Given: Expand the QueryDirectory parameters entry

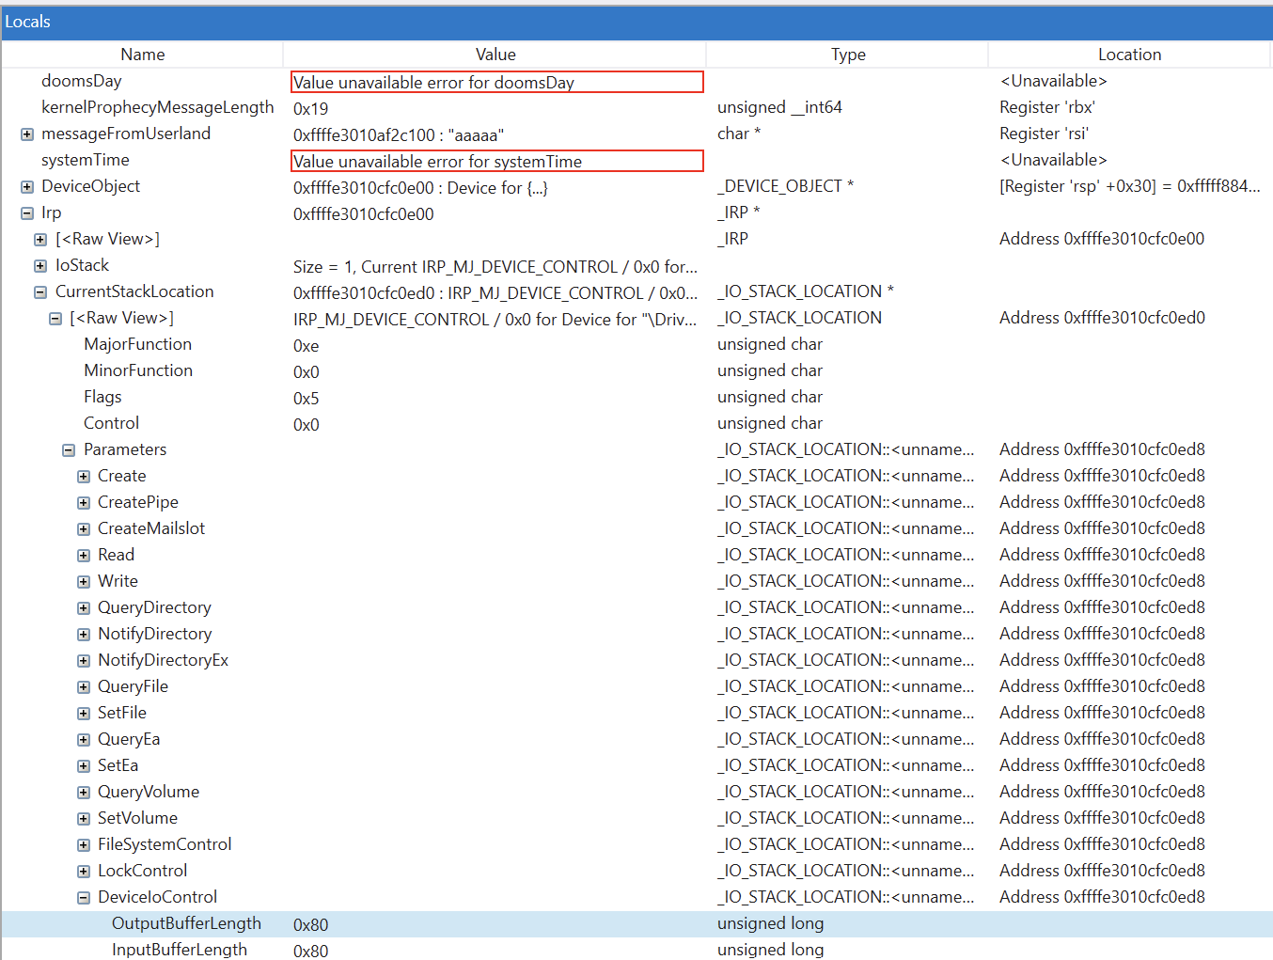Looking at the screenshot, I should click(x=84, y=608).
